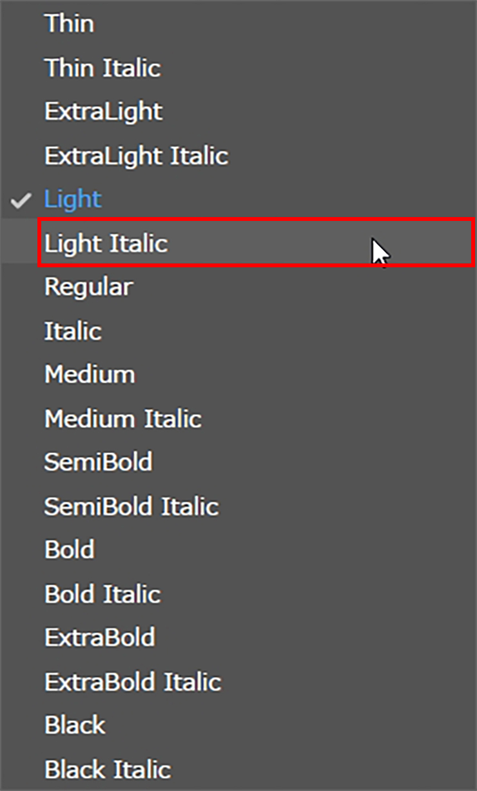Choose SemiBold Italic style

tap(131, 506)
